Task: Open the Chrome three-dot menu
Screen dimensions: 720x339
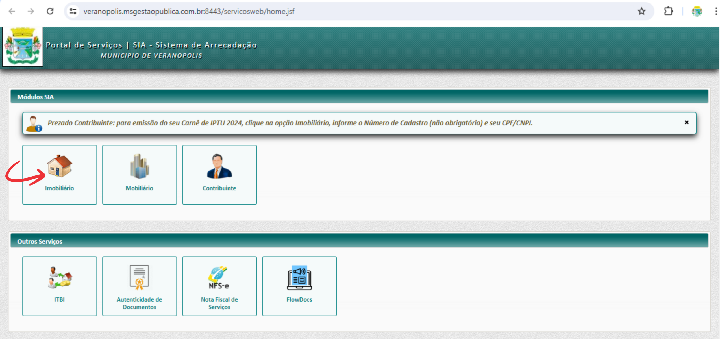Action: coord(716,11)
